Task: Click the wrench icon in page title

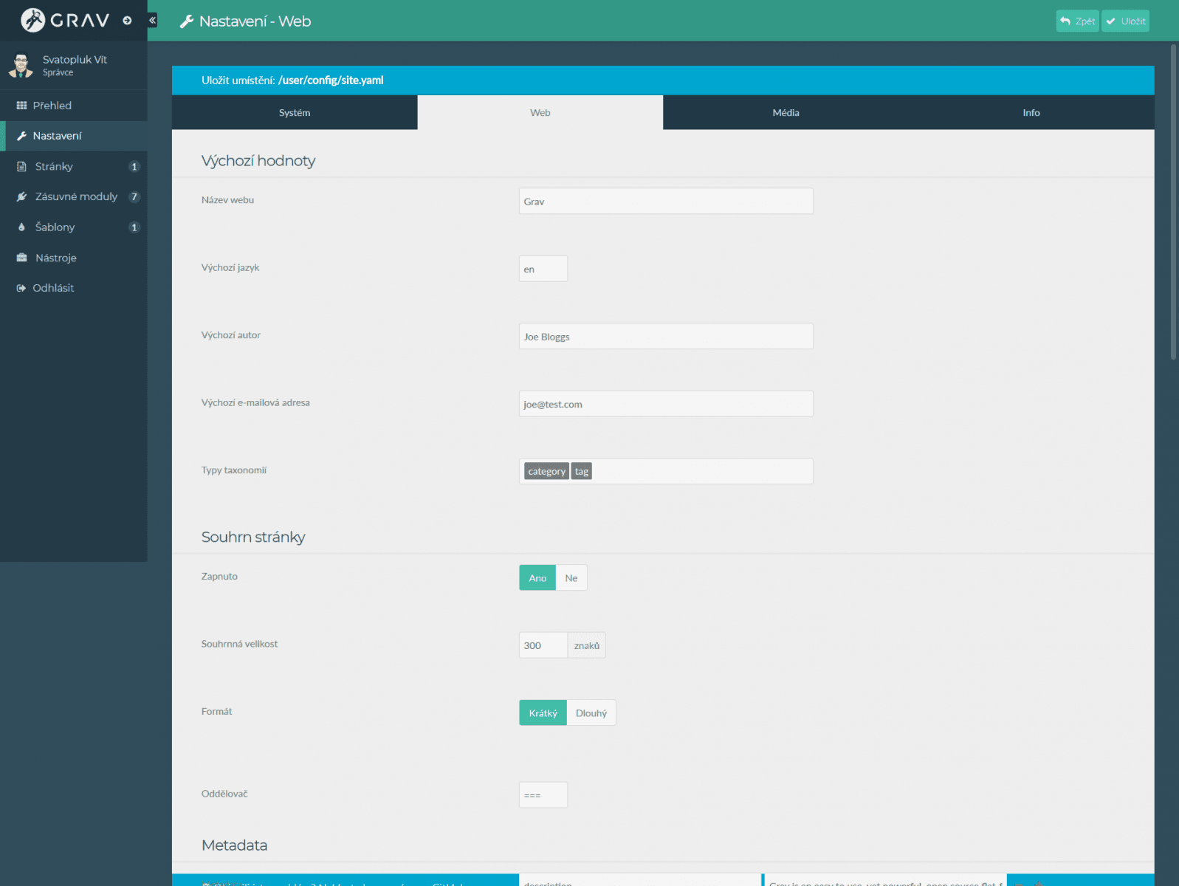Action: 187,21
